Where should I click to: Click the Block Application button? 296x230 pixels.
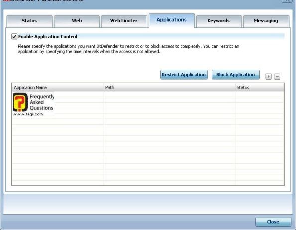(x=236, y=75)
